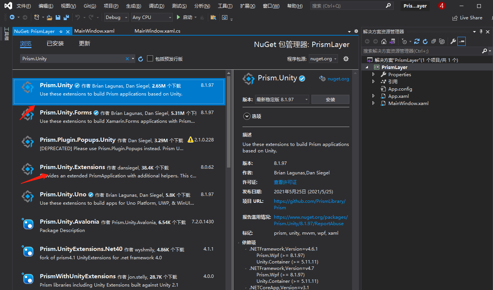
Task: Click switch views icon in Solution Explorer
Action: [x=392, y=41]
